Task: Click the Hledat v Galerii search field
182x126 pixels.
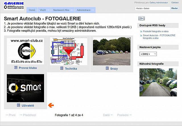Action: (x=152, y=8)
